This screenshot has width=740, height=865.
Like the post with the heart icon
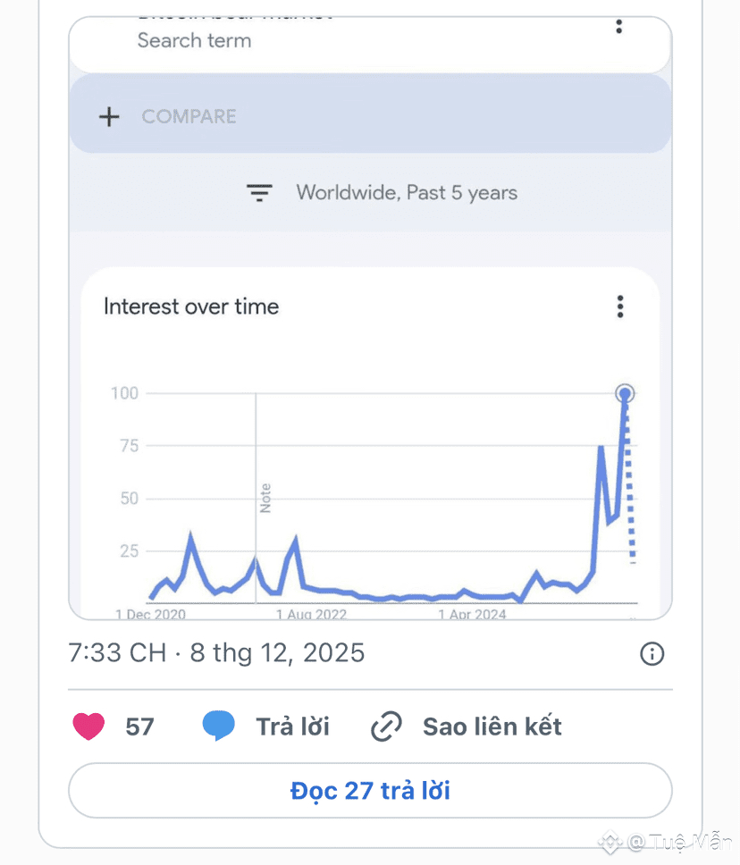click(x=88, y=726)
